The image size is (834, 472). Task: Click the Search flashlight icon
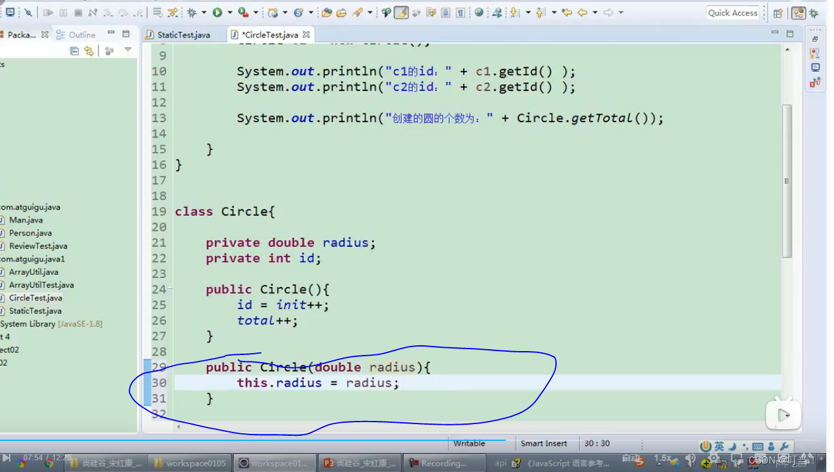tap(357, 12)
